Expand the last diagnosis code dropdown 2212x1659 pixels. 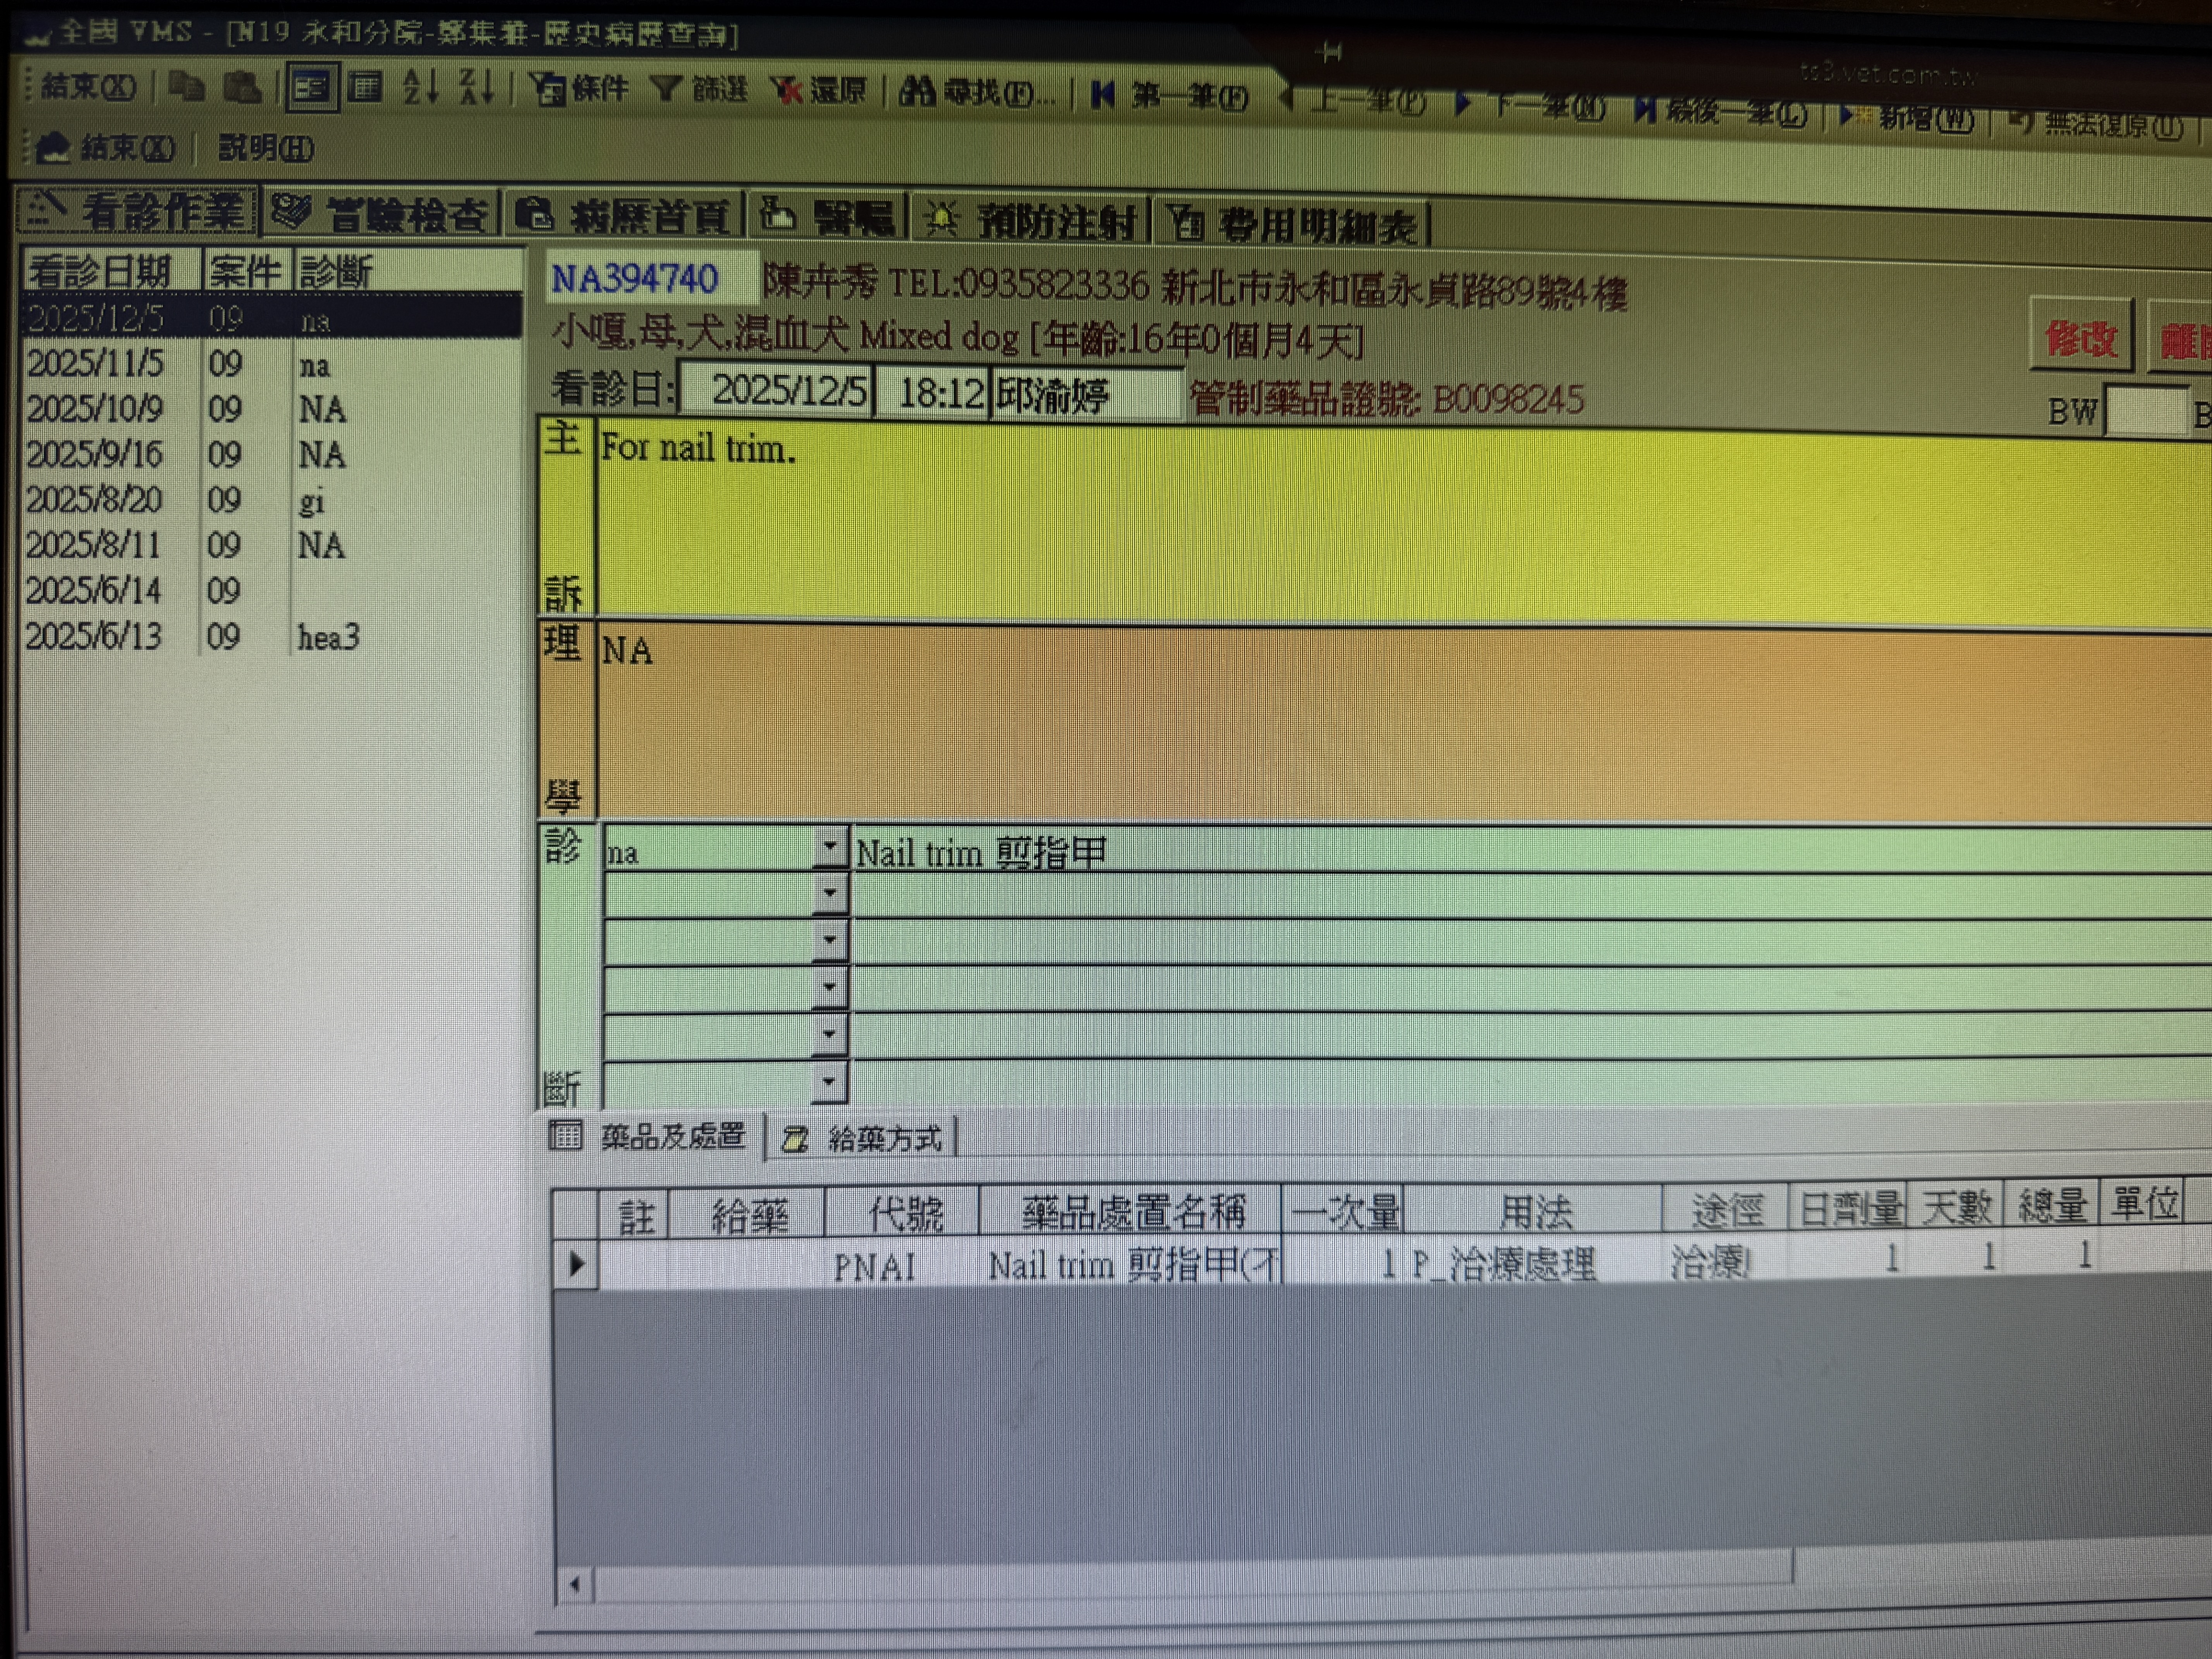click(x=829, y=1081)
